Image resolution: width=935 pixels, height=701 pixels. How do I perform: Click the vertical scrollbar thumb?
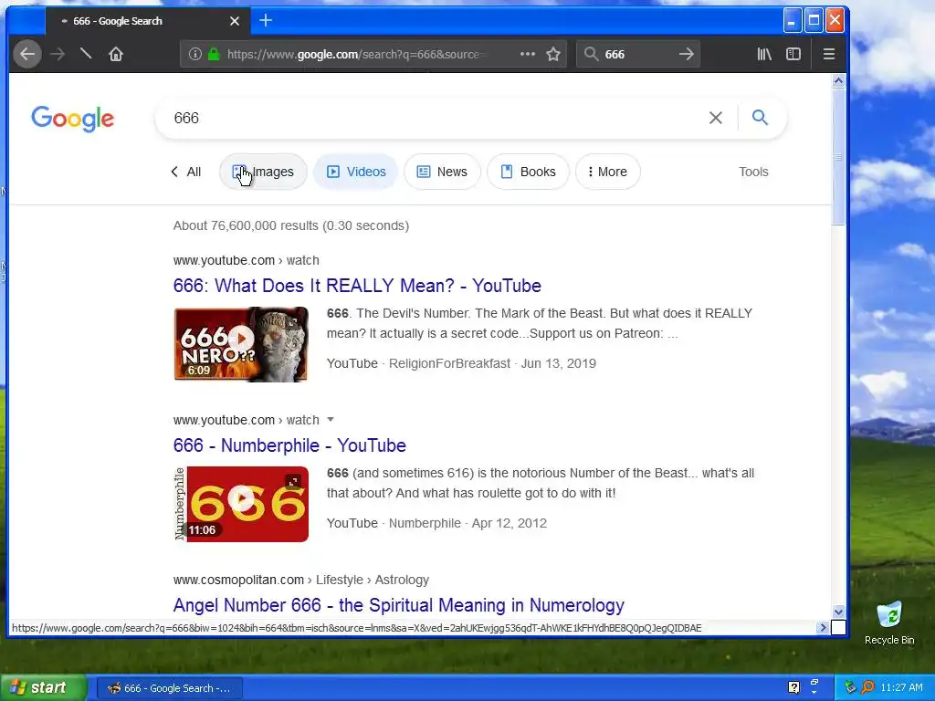click(x=838, y=157)
